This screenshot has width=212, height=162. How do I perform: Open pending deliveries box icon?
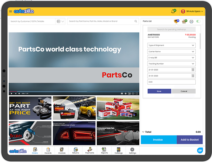point(176,21)
